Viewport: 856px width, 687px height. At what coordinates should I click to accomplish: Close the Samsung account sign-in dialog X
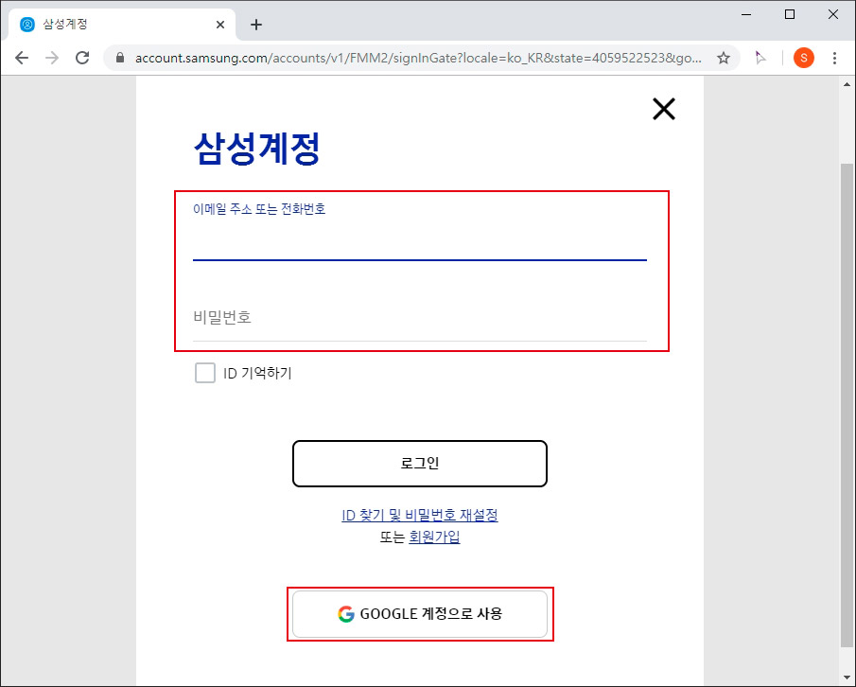point(664,109)
